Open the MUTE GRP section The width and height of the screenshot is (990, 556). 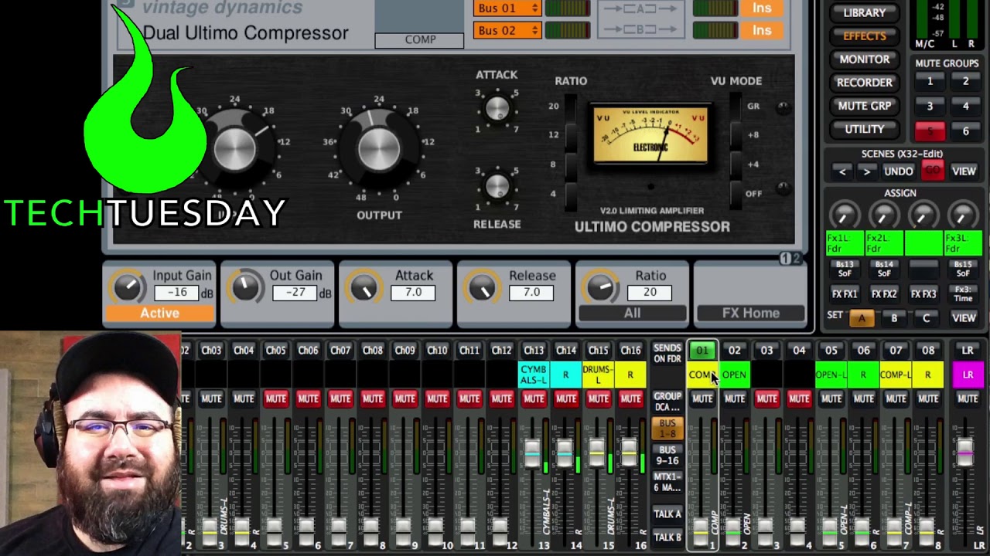click(x=864, y=106)
